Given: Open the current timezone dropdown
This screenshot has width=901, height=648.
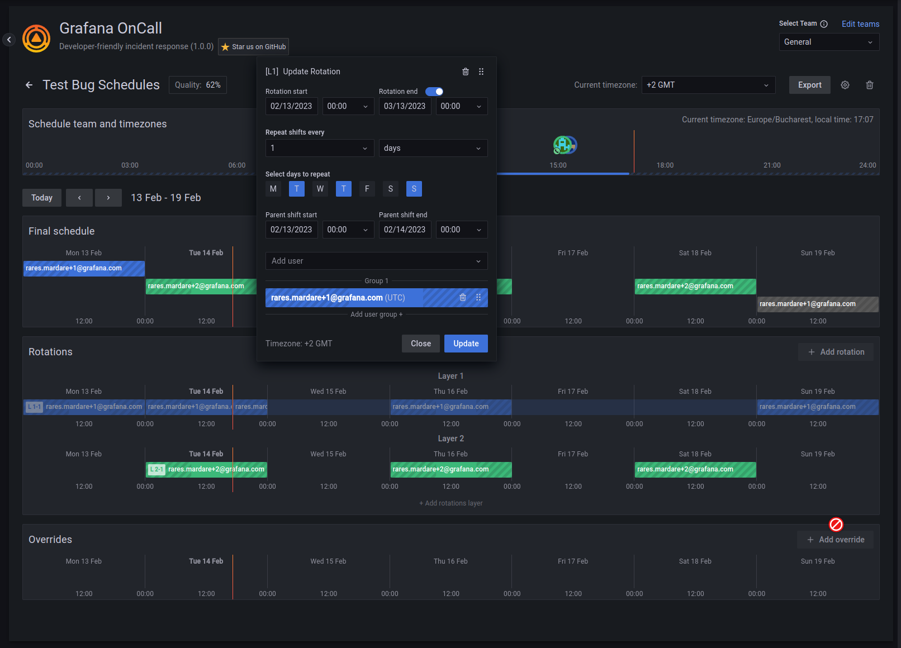Looking at the screenshot, I should pyautogui.click(x=708, y=85).
